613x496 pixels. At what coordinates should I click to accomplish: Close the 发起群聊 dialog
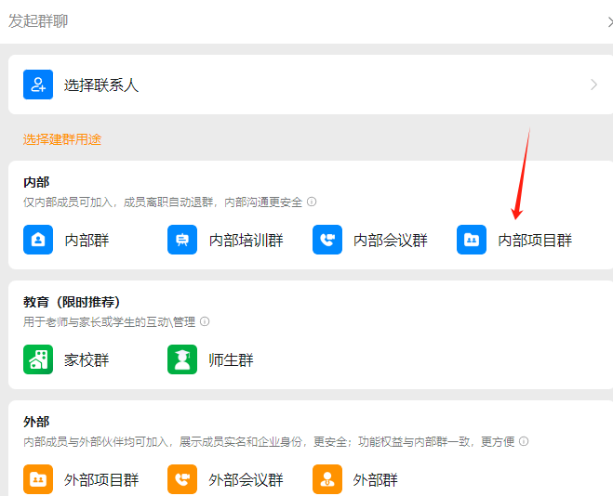[x=609, y=20]
